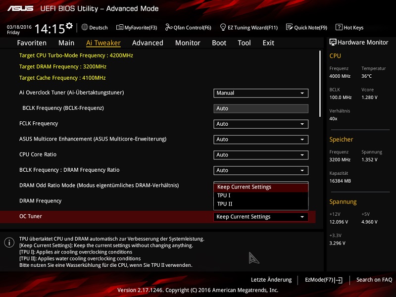The height and width of the screenshot is (297, 396).
Task: Click the gear icon beside the clock
Action: (69, 26)
